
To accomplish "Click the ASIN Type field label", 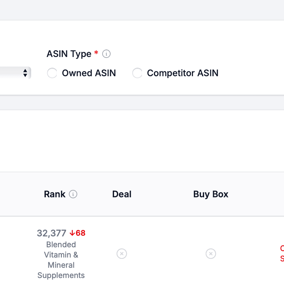I will (69, 54).
